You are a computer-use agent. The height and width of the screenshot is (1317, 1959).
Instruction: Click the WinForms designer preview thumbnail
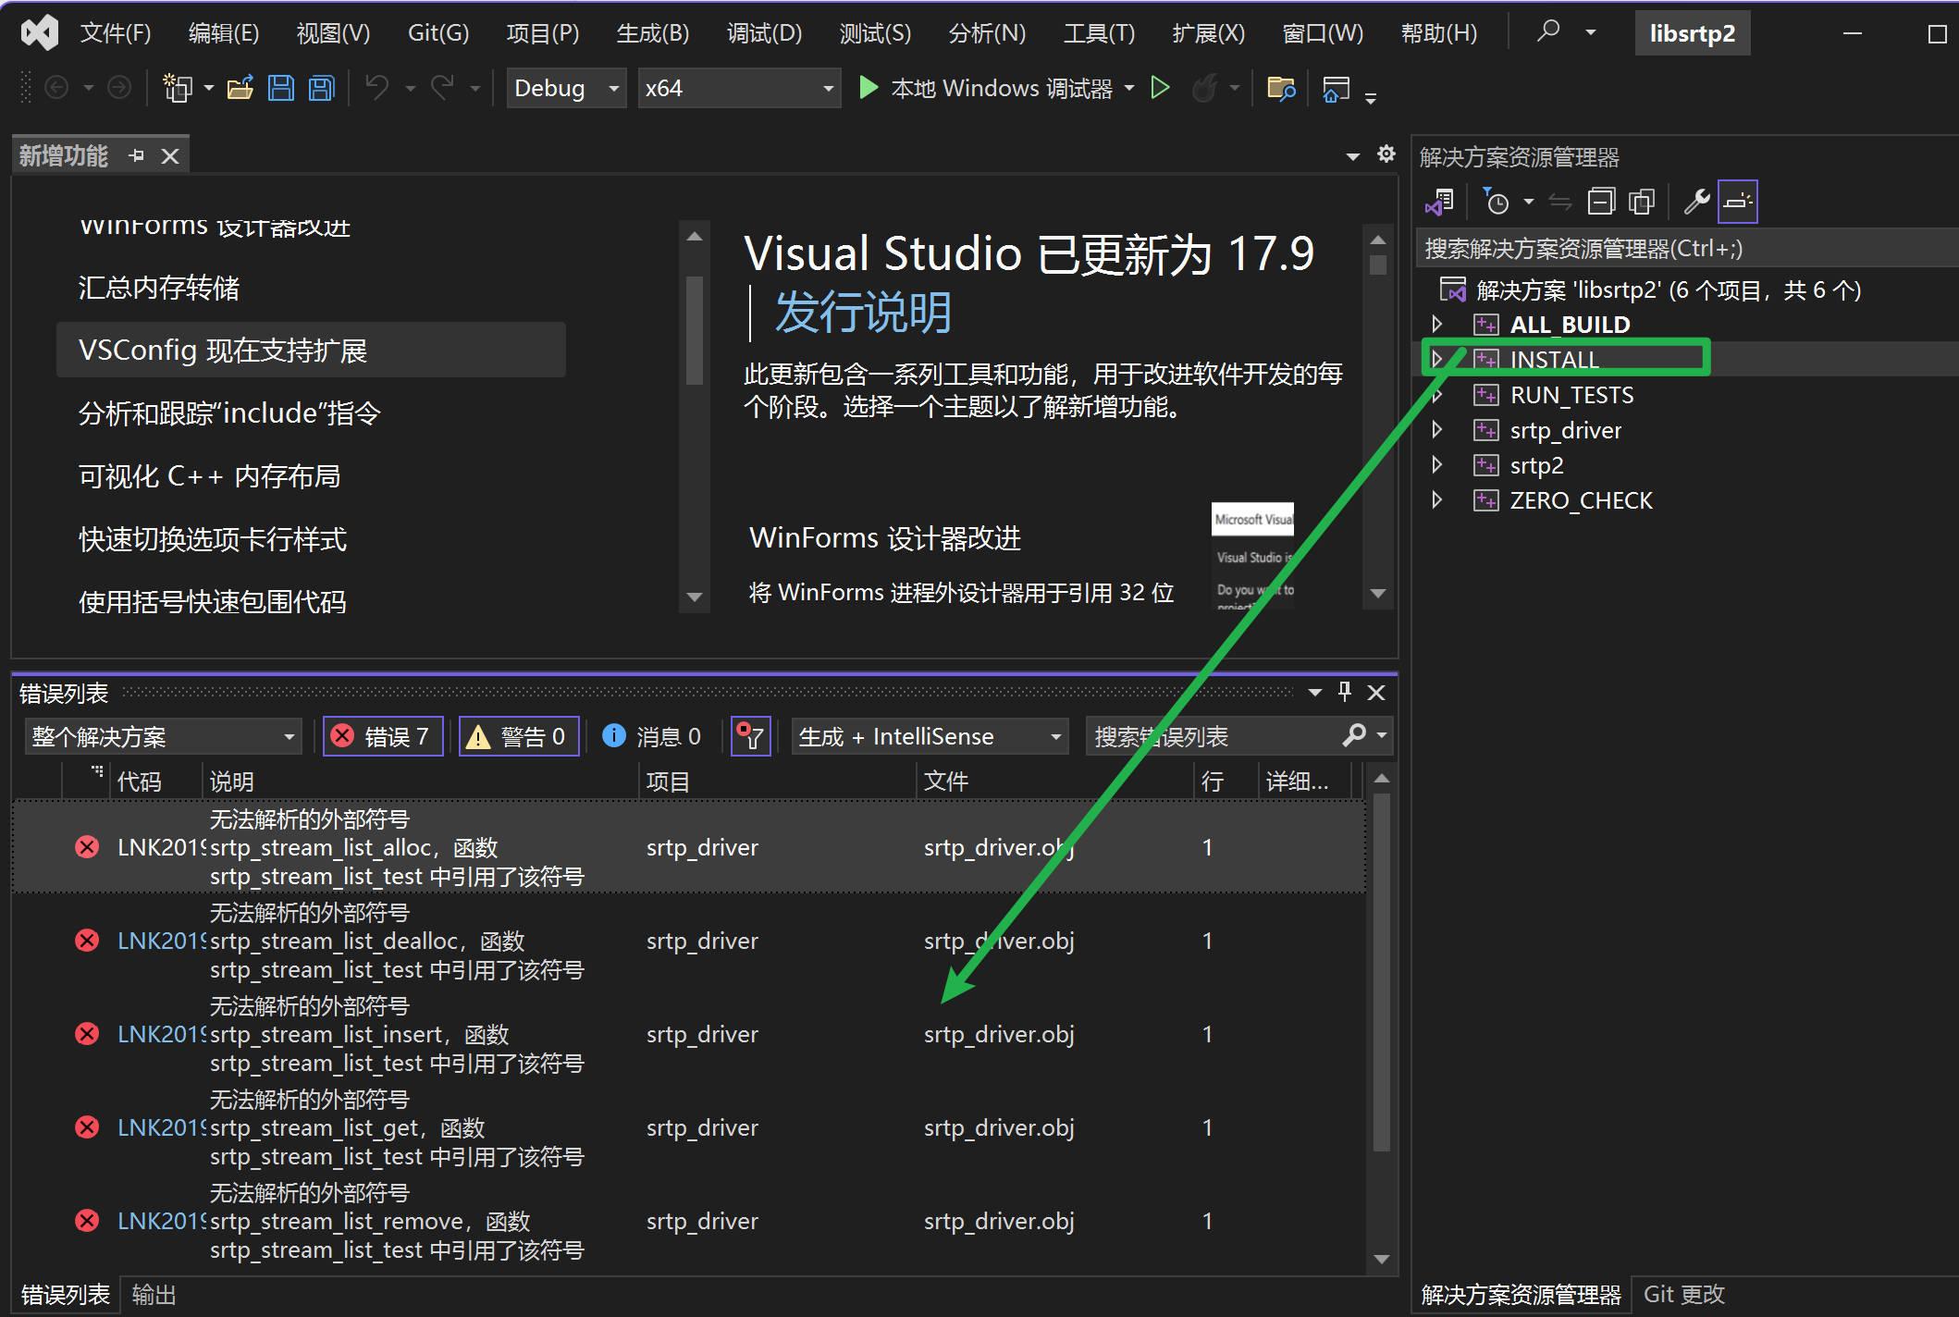[x=1253, y=555]
